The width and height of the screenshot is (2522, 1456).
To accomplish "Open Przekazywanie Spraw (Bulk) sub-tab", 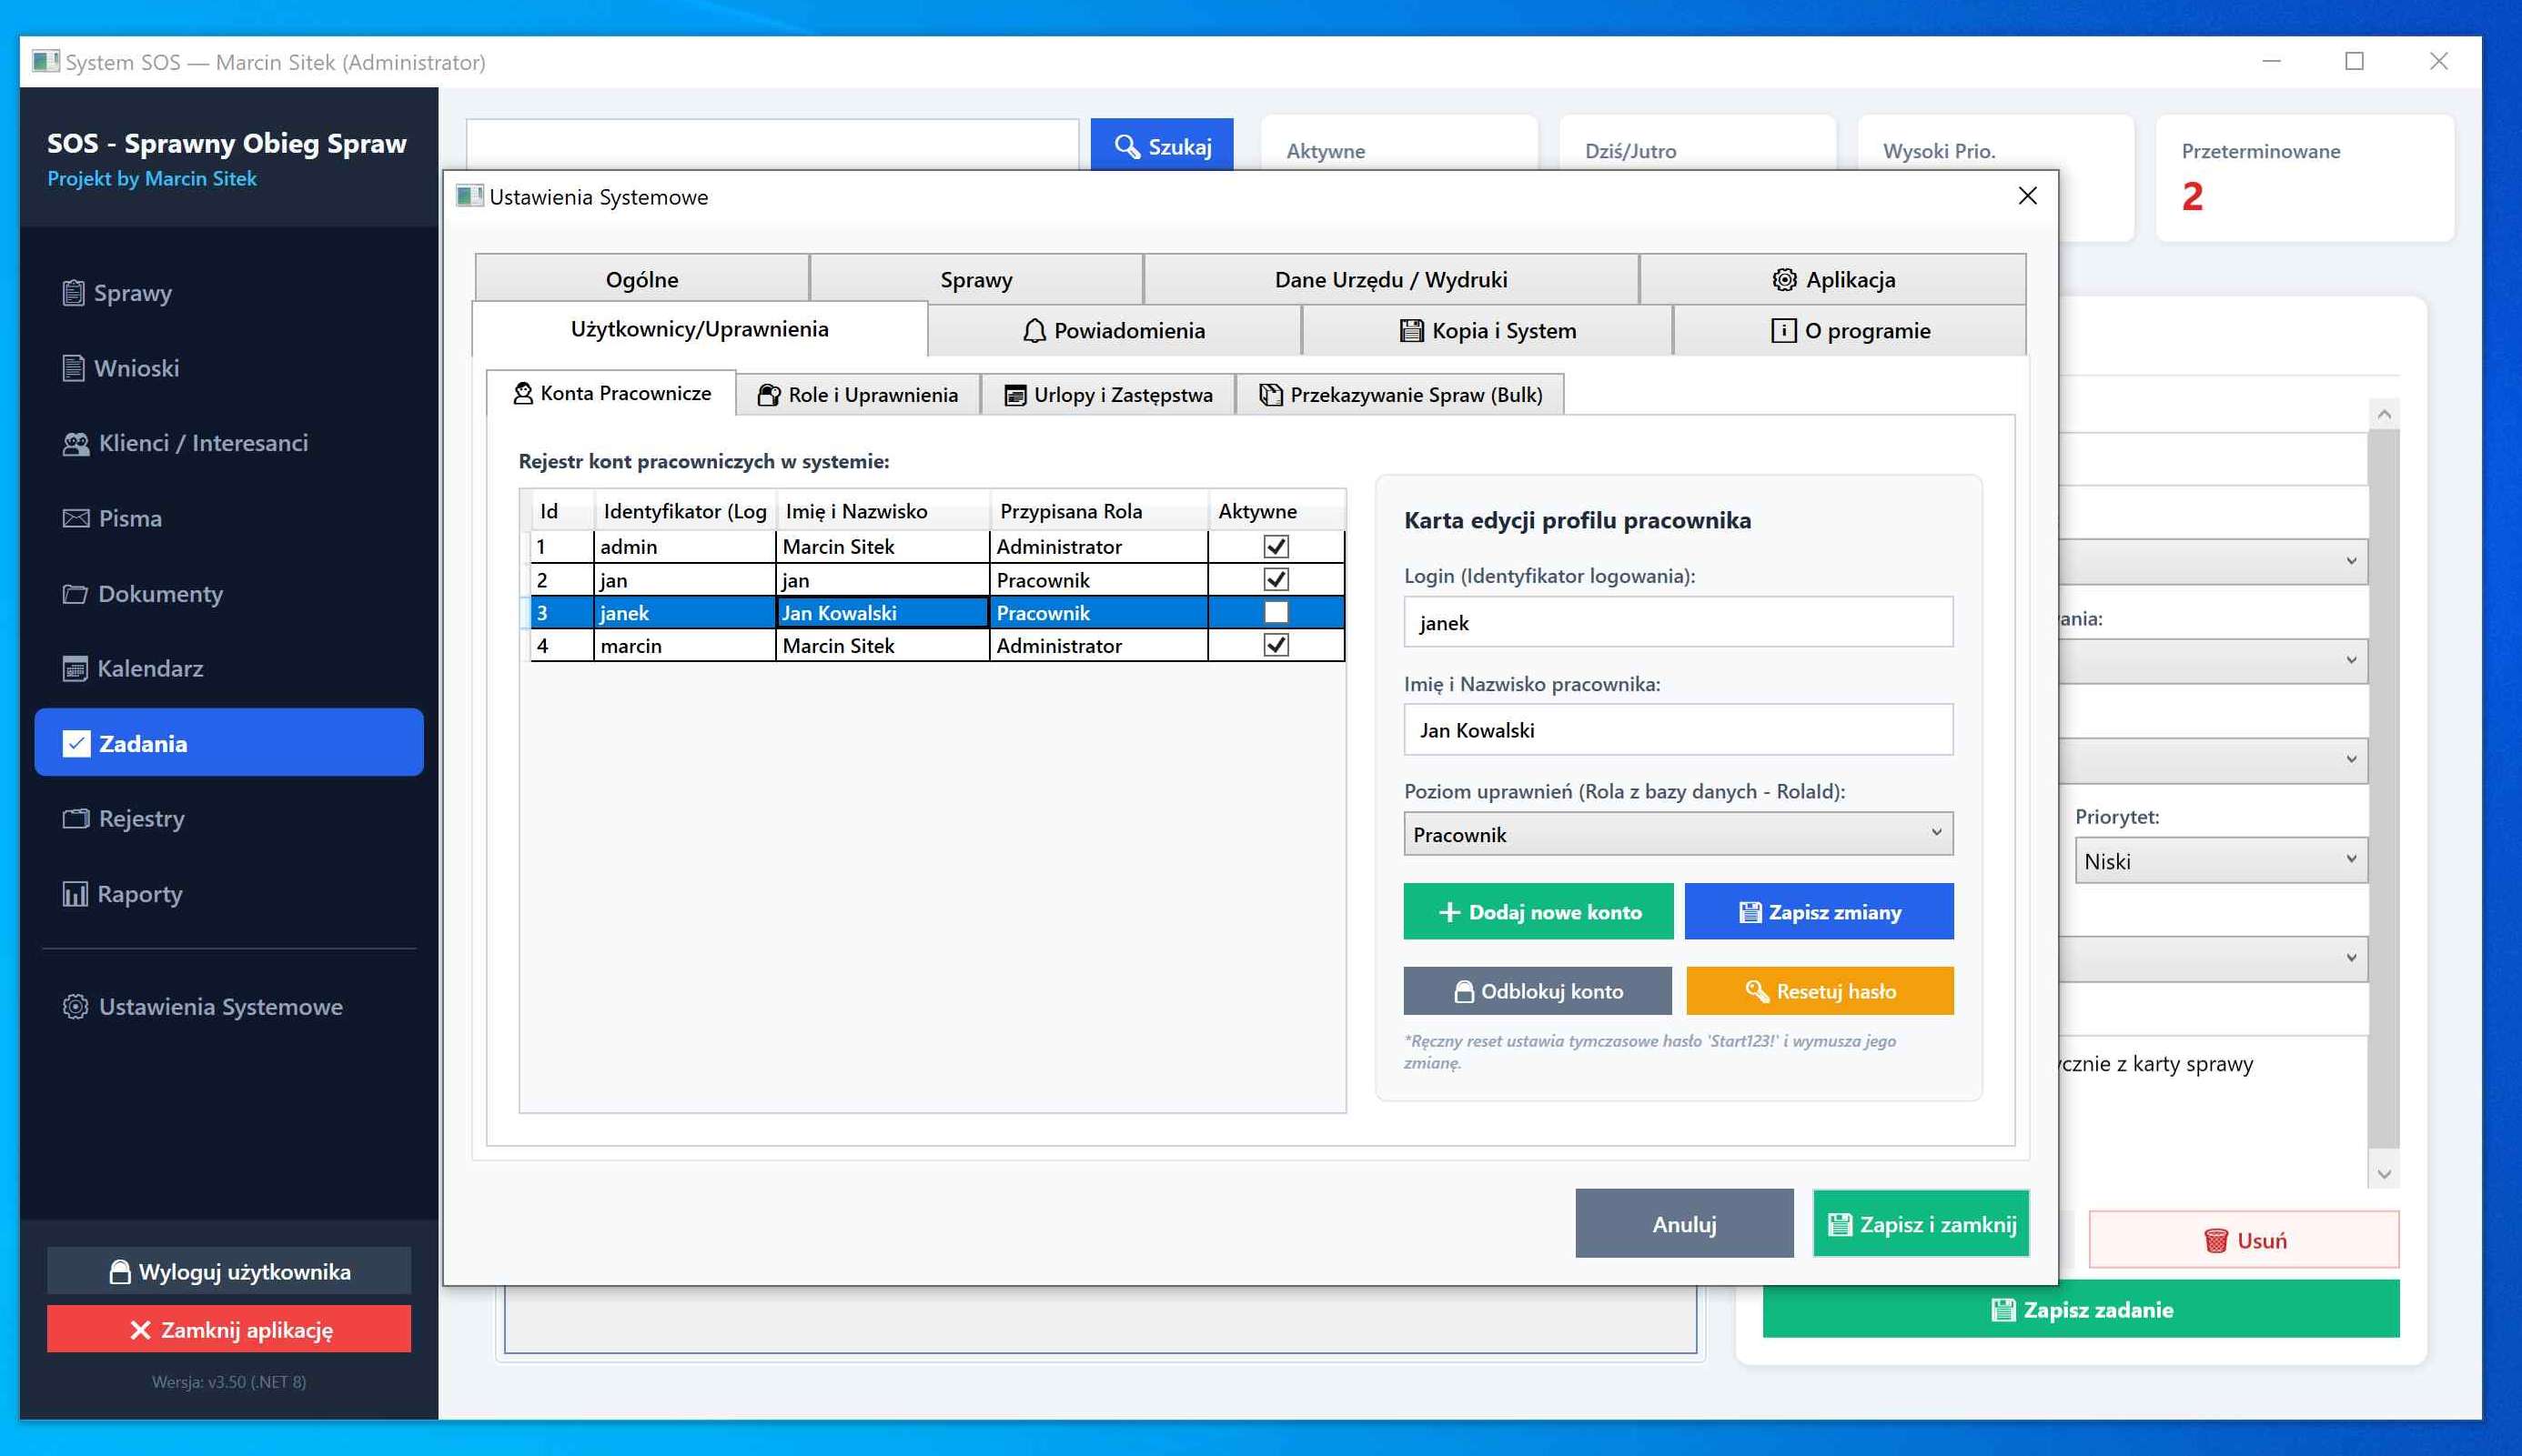I will 1399,394.
